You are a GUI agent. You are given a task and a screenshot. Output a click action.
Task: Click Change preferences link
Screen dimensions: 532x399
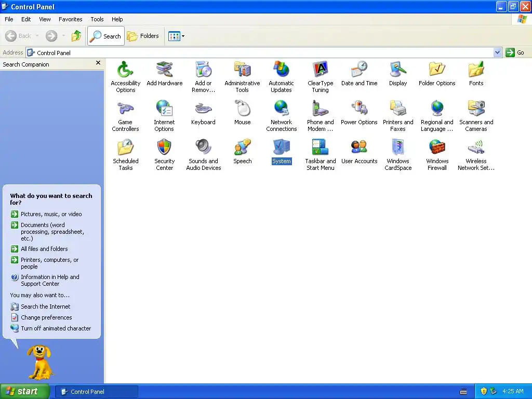pos(46,317)
